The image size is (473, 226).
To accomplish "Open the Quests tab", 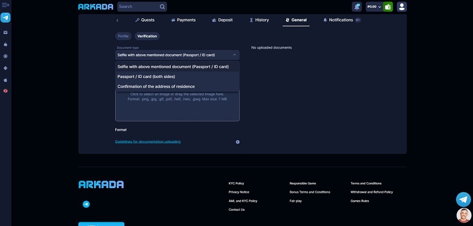I will pyautogui.click(x=145, y=20).
